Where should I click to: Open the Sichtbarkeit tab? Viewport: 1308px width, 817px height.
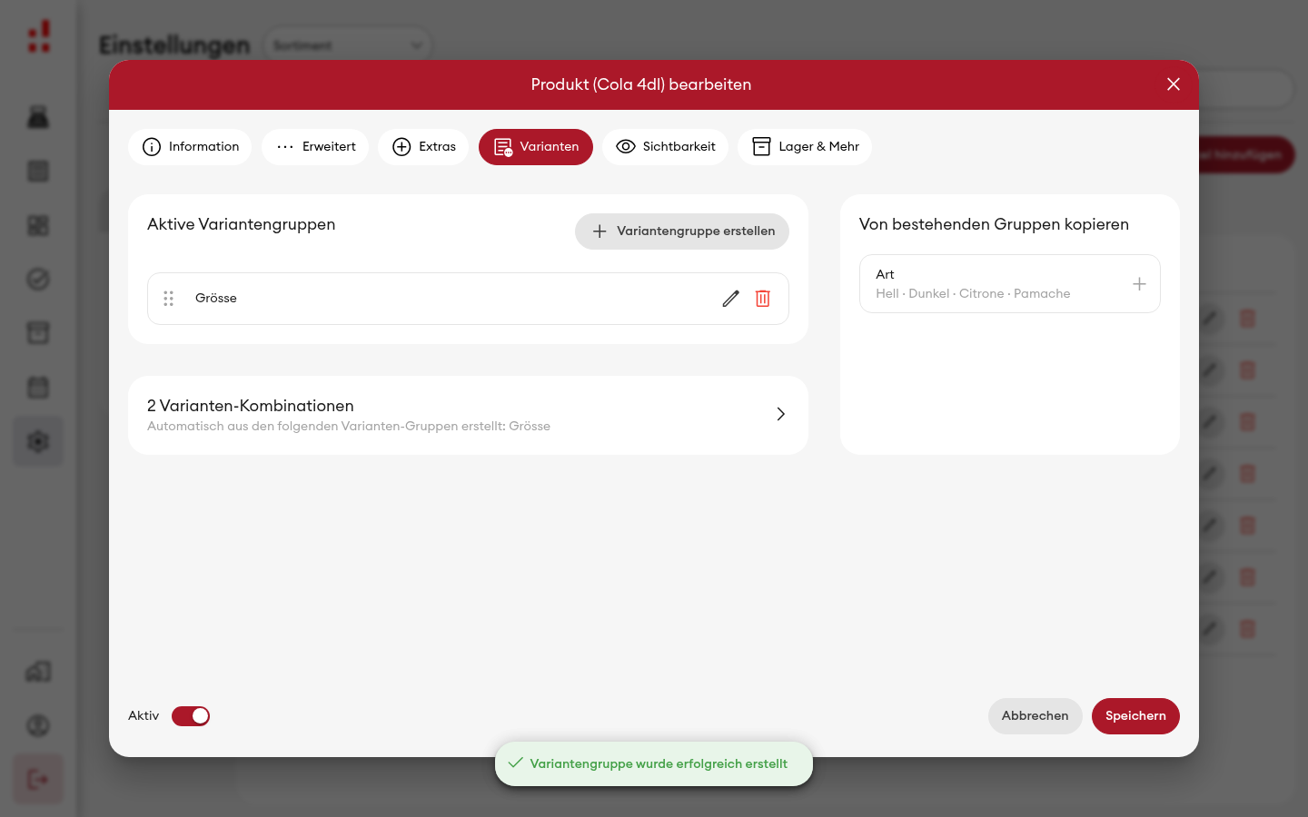point(665,147)
